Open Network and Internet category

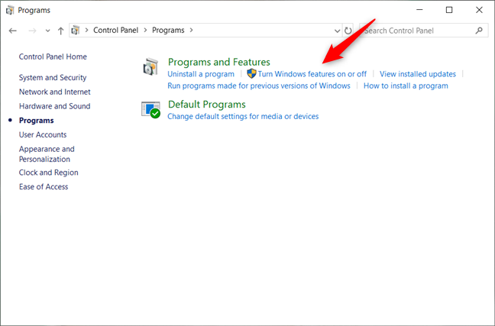pyautogui.click(x=54, y=92)
